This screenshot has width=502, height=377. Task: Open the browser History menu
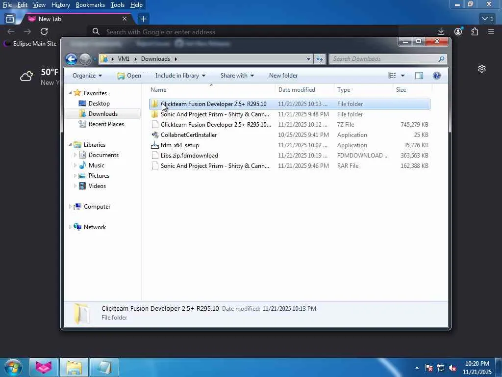tap(60, 5)
